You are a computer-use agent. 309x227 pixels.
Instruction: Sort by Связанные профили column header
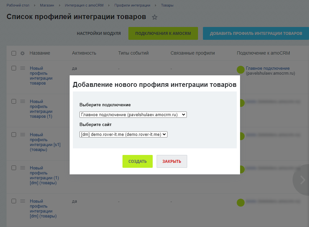click(192, 53)
